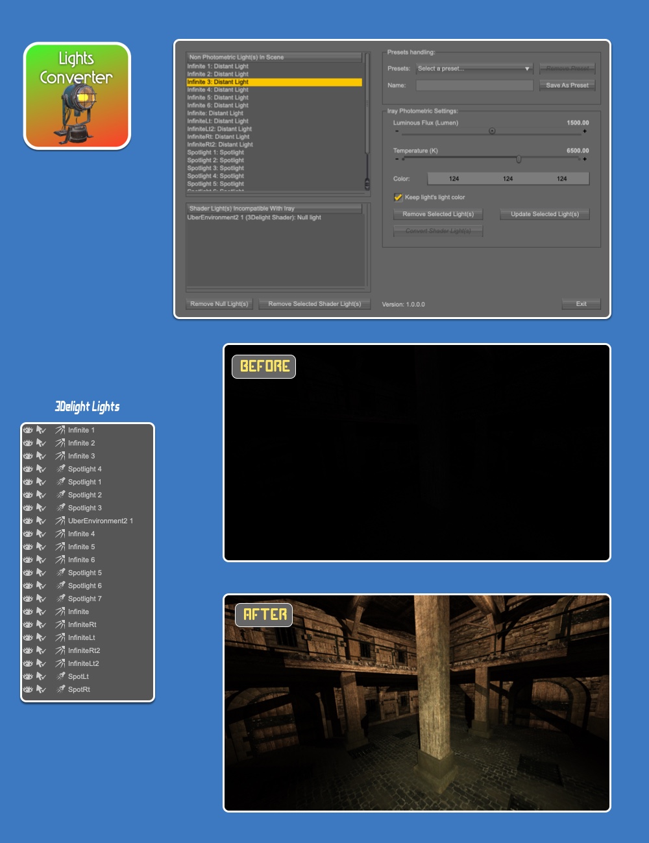The height and width of the screenshot is (843, 649).
Task: Click the spotlight icon beside Spotlight 4
Action: pos(60,469)
